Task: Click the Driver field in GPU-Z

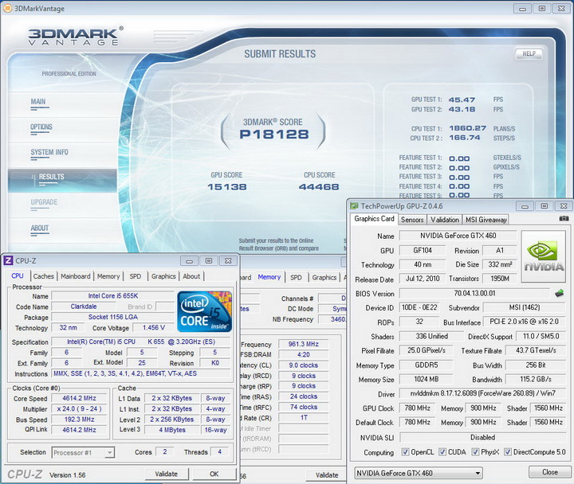Action: 483,393
